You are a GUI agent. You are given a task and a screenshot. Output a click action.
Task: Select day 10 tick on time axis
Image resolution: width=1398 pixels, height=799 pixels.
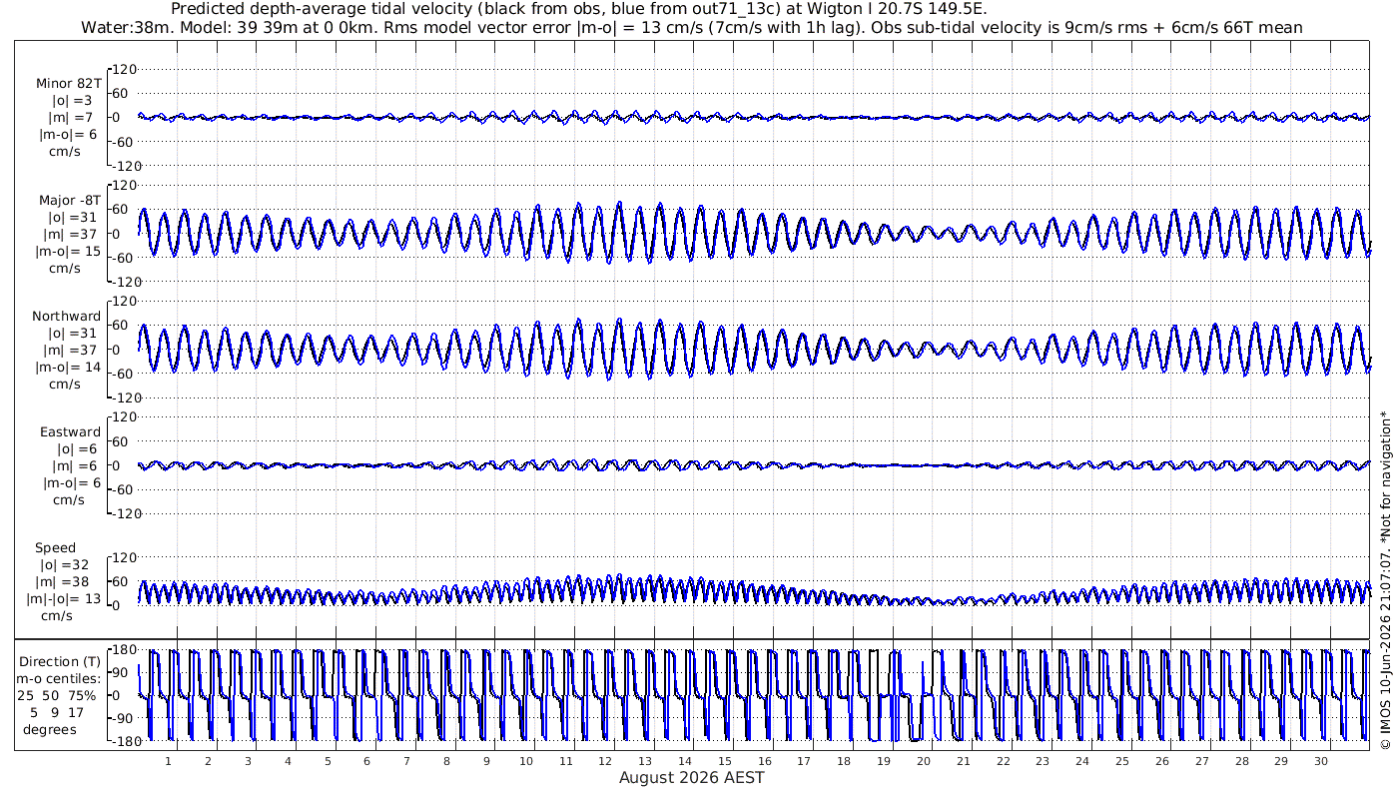point(526,760)
